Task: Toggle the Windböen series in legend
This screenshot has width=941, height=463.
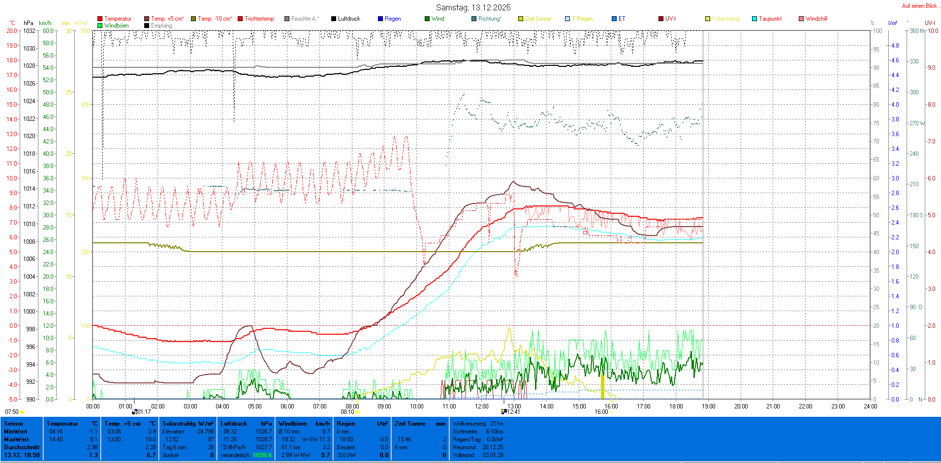Action: click(116, 26)
